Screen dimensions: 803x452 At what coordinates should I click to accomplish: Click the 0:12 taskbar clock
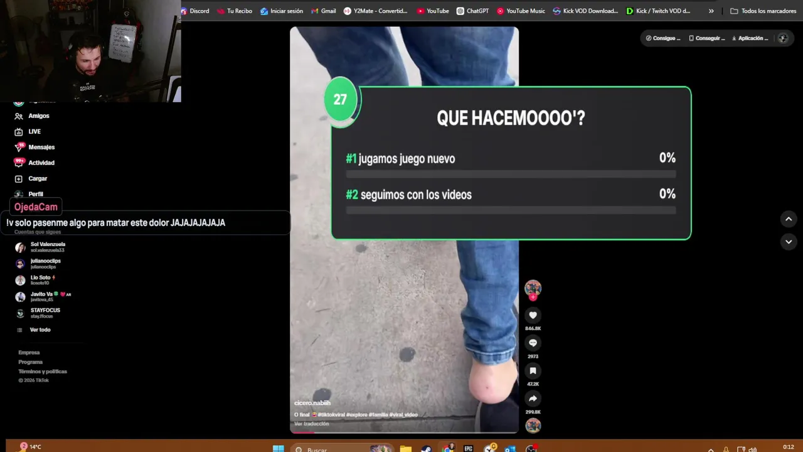click(x=789, y=447)
